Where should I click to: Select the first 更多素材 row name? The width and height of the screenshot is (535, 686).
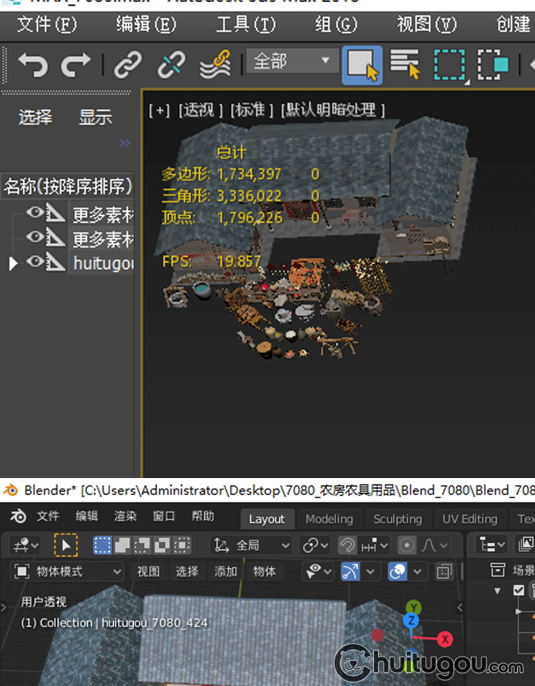tap(103, 215)
